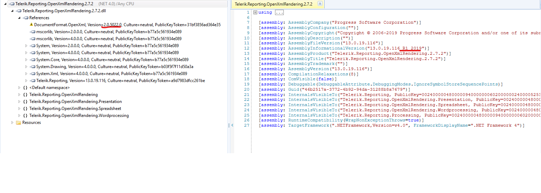Click RuntimeCompatibility on code line 26
Image resolution: width=541 pixels, height=193 pixels.
[316, 120]
